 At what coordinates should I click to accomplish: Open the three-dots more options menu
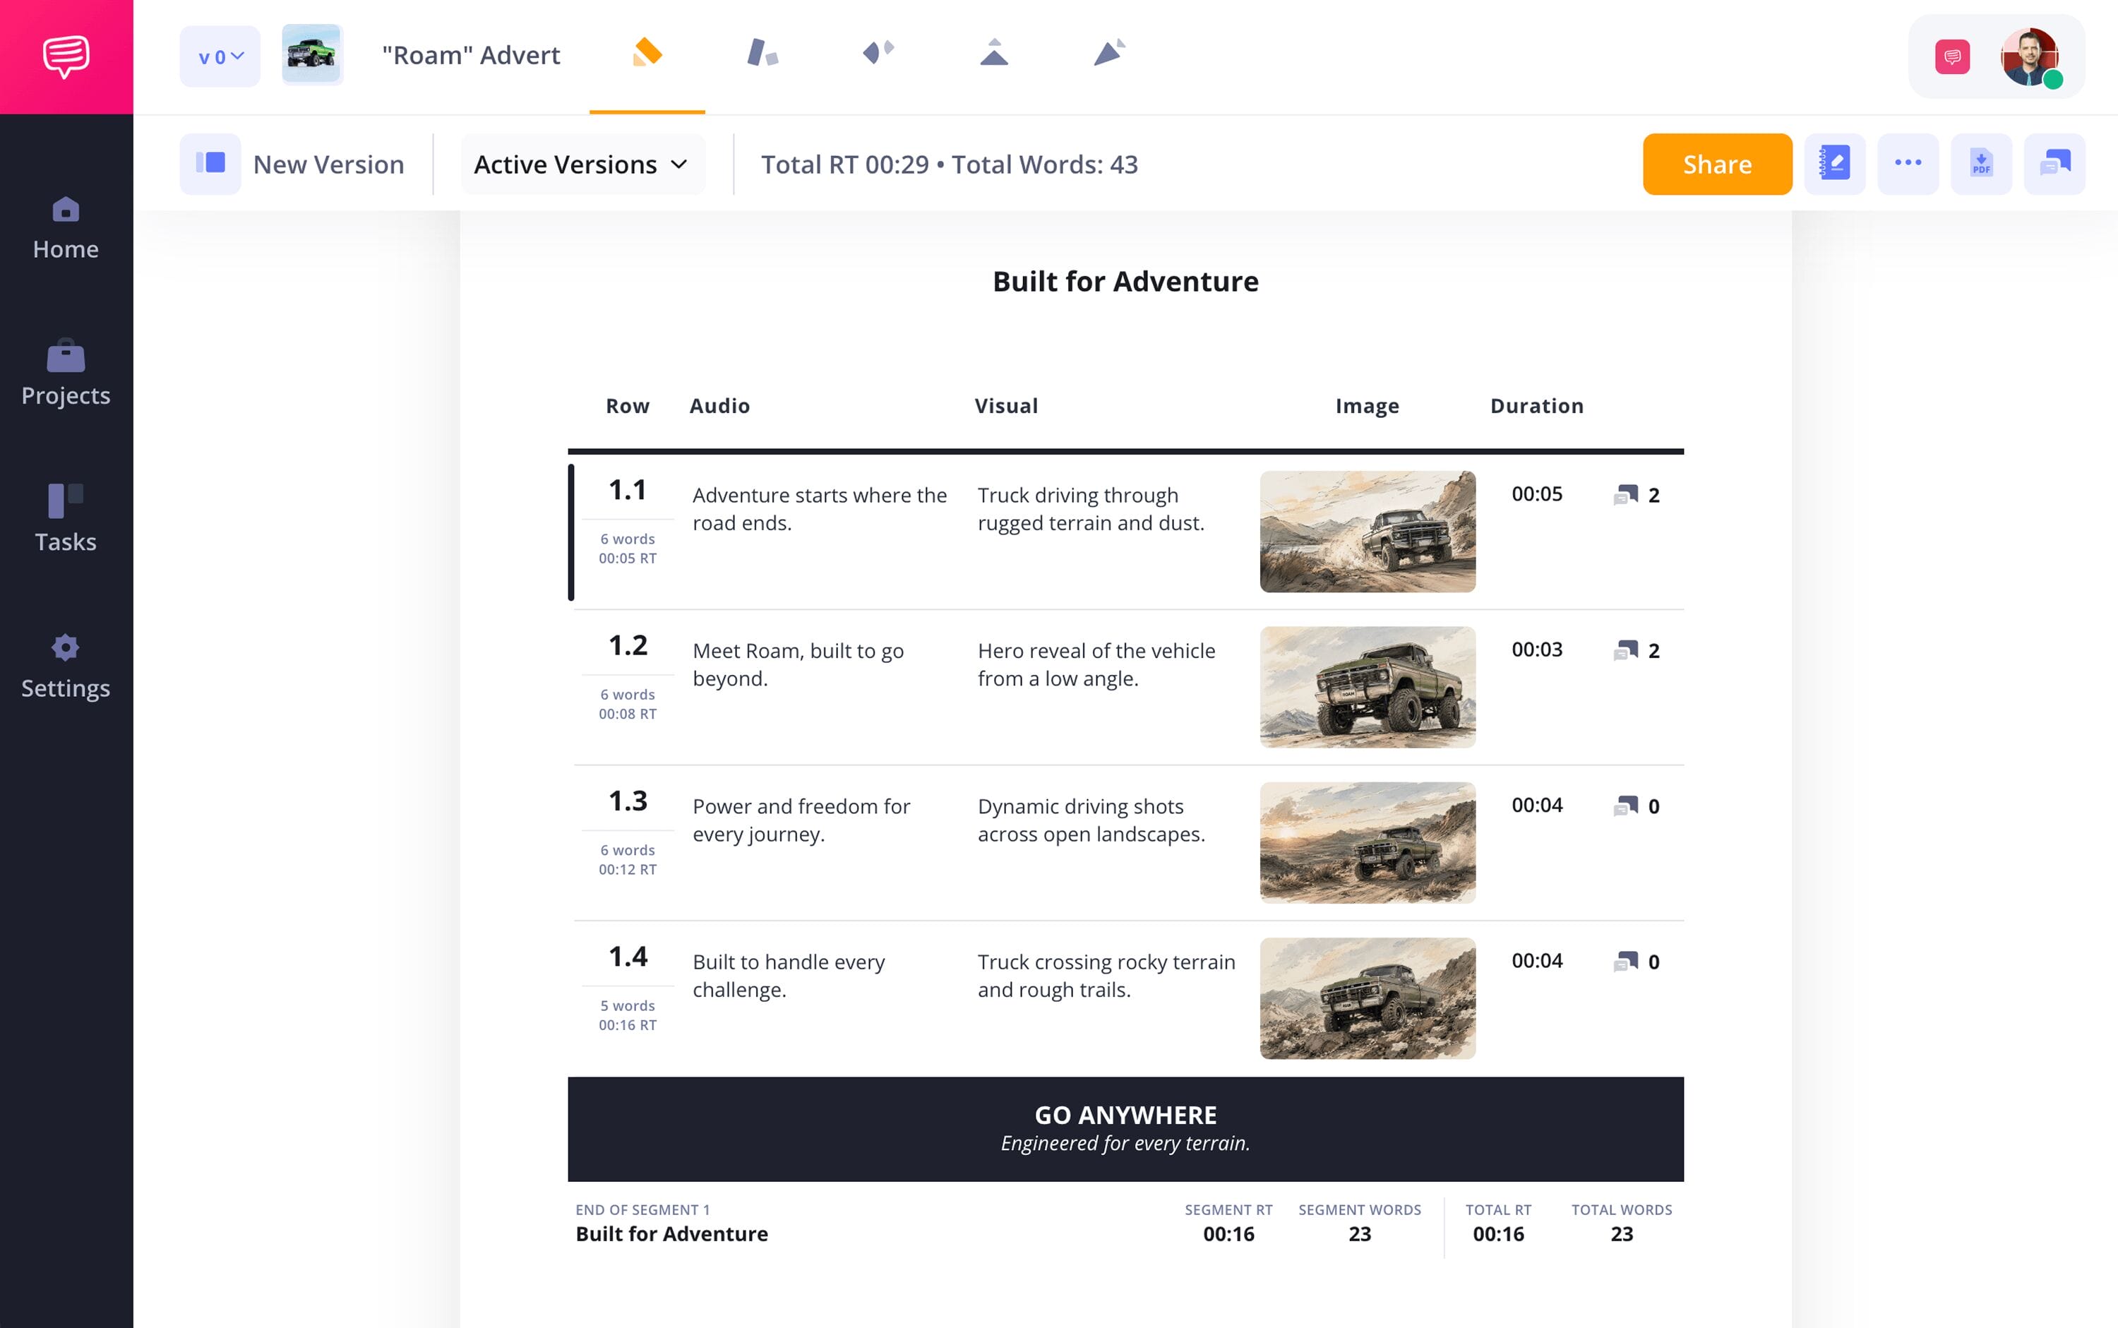pos(1907,164)
